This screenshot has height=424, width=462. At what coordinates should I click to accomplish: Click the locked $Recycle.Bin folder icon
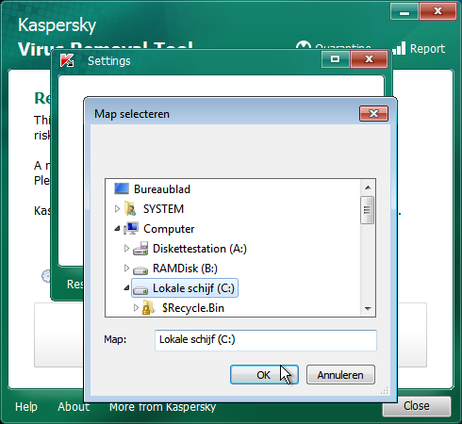pyautogui.click(x=148, y=307)
